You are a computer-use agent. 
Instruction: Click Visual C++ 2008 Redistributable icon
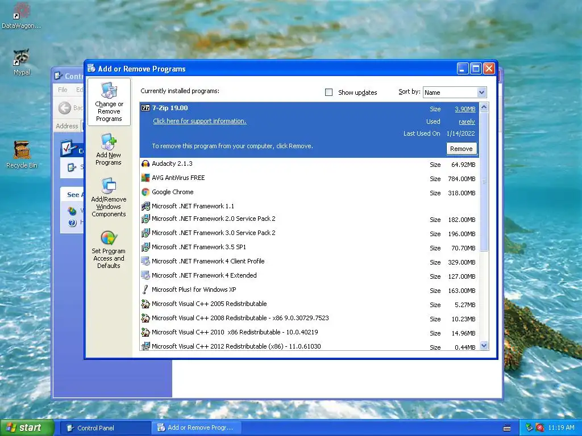(145, 318)
